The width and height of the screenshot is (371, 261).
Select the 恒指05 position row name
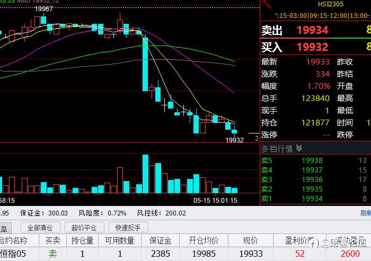click(13, 254)
